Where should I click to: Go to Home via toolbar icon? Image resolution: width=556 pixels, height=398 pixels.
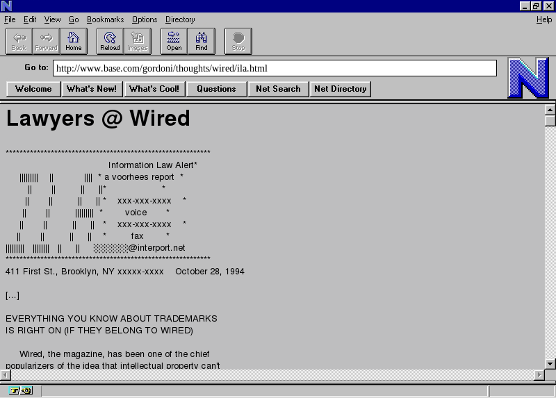click(x=73, y=41)
